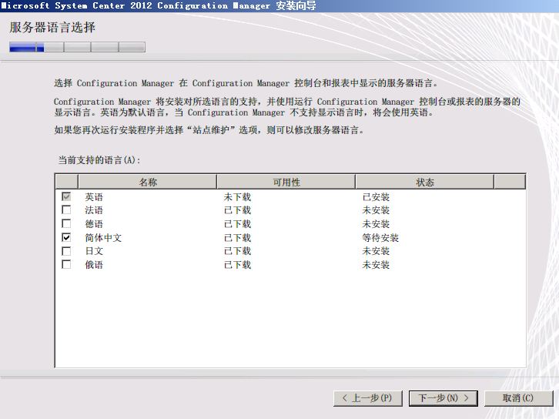Uncheck the 简体中文 language checkbox
The image size is (559, 419).
point(66,237)
